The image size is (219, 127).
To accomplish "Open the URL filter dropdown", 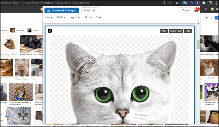I will [88, 17].
